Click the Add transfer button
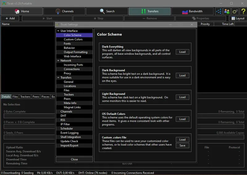Image resolution: width=247 pixels, height=175 pixels. [10, 18]
